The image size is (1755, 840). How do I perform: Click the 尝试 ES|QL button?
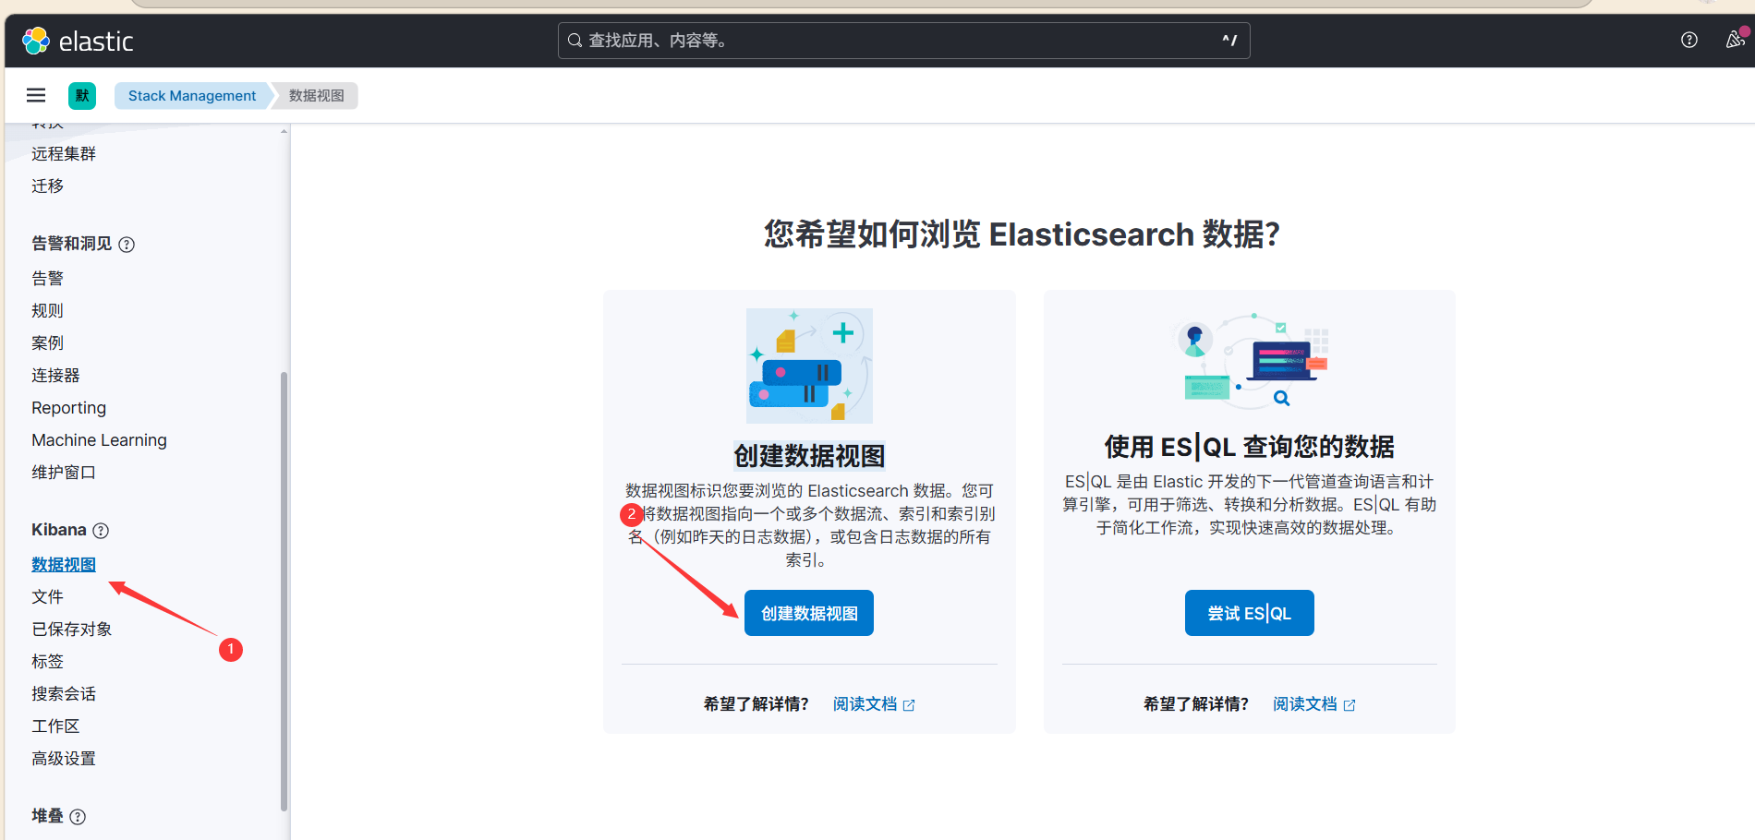click(x=1249, y=613)
